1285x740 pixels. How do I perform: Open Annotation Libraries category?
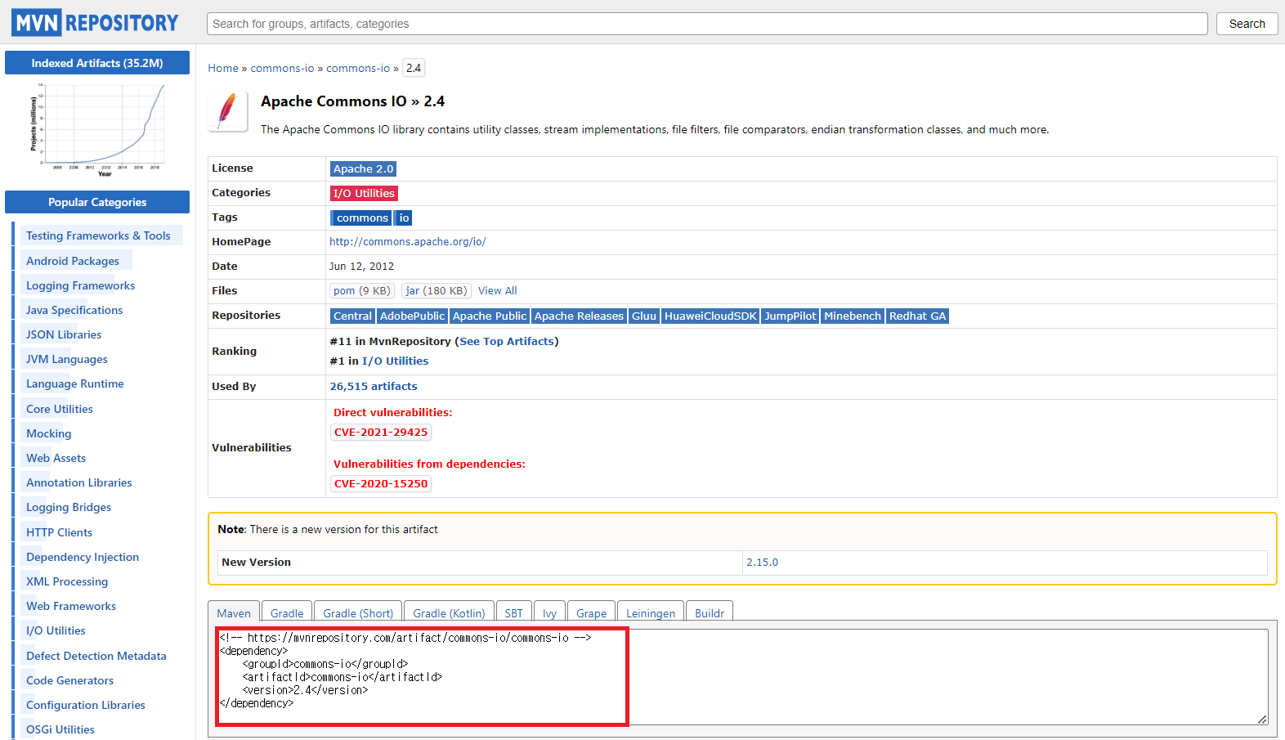coord(79,482)
